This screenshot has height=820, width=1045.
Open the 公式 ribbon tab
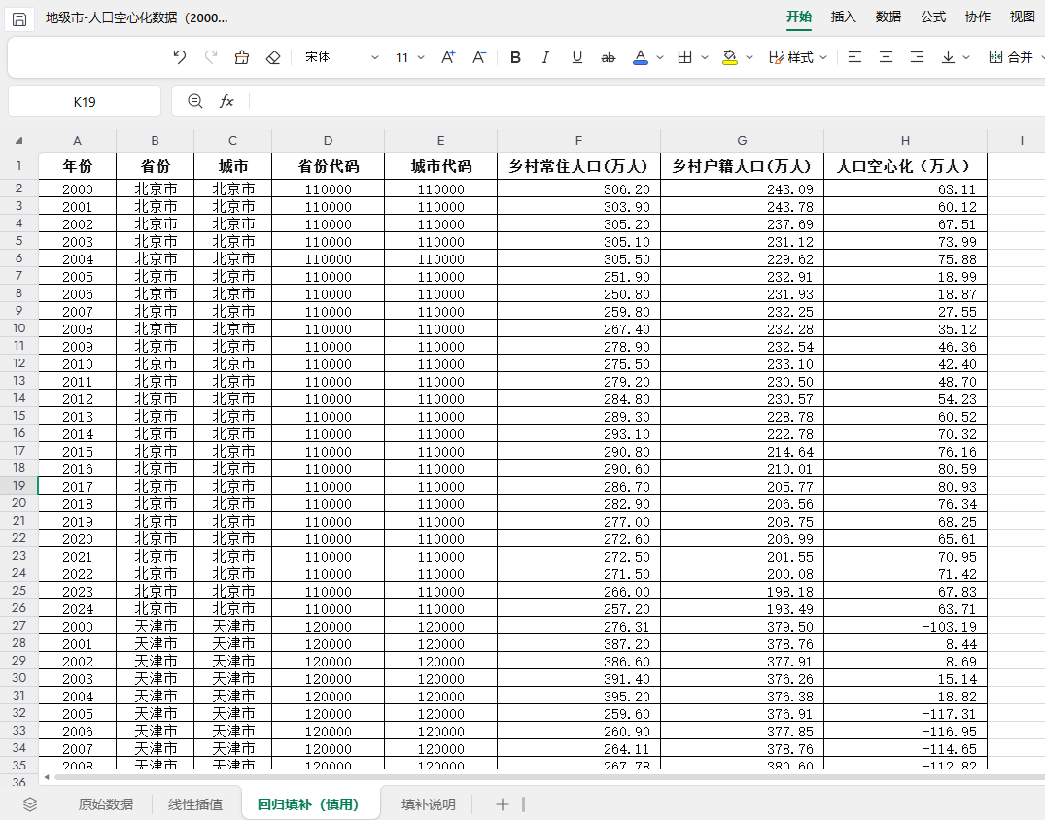[932, 17]
